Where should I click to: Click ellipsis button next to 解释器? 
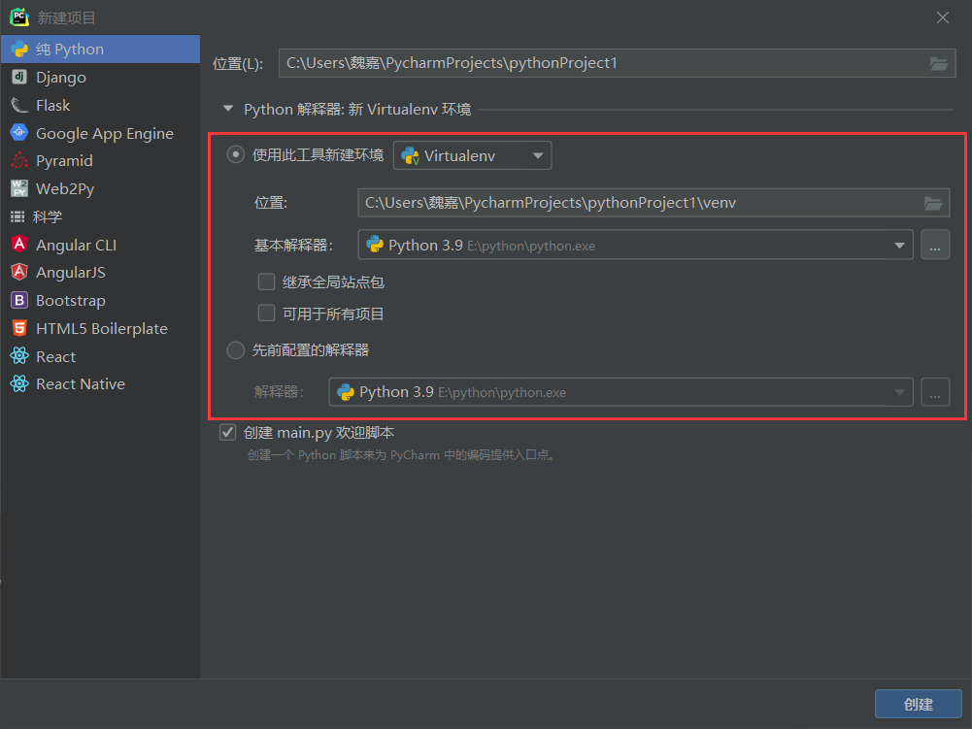click(935, 392)
